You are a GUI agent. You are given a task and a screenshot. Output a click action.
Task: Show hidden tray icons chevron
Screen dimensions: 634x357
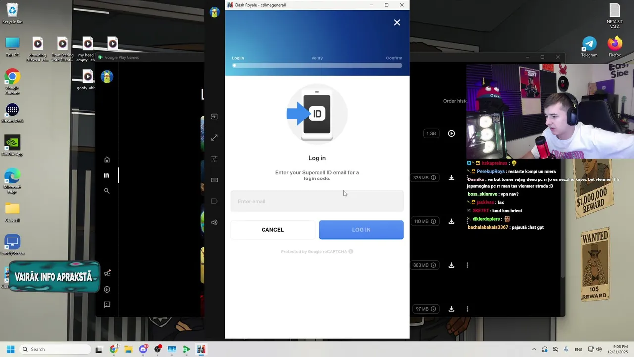(534, 349)
